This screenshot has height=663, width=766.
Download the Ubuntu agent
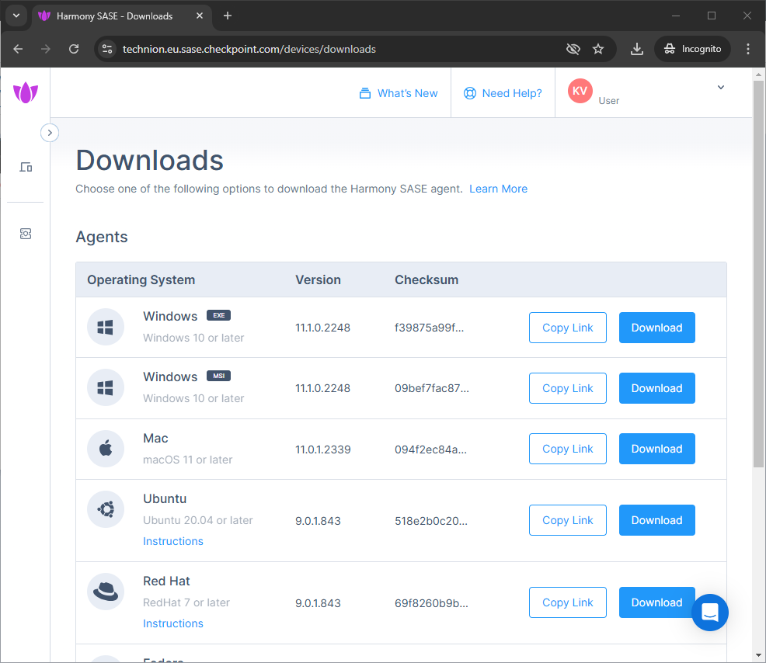657,520
